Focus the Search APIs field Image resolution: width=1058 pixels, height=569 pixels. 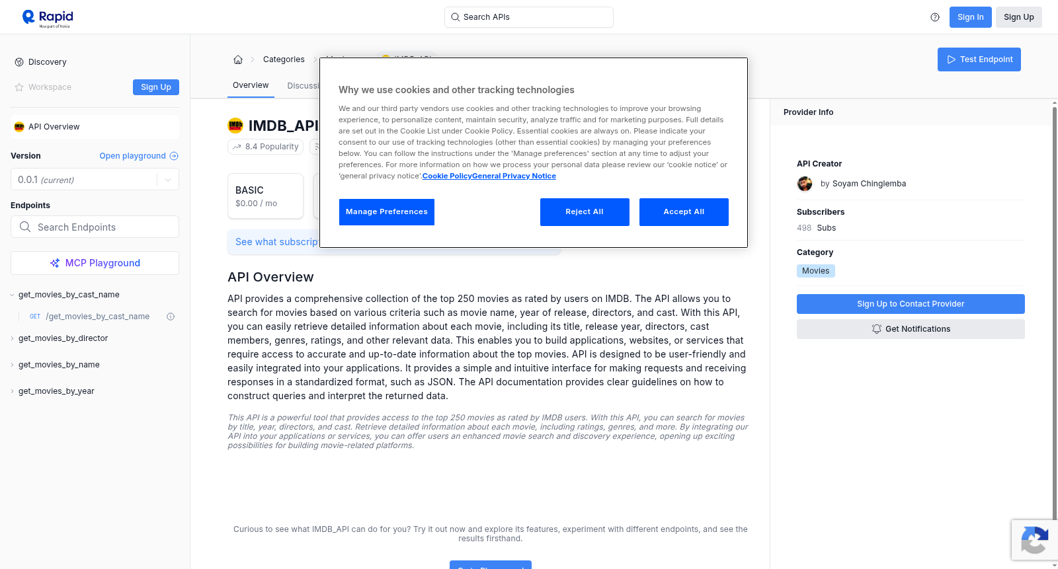529,17
